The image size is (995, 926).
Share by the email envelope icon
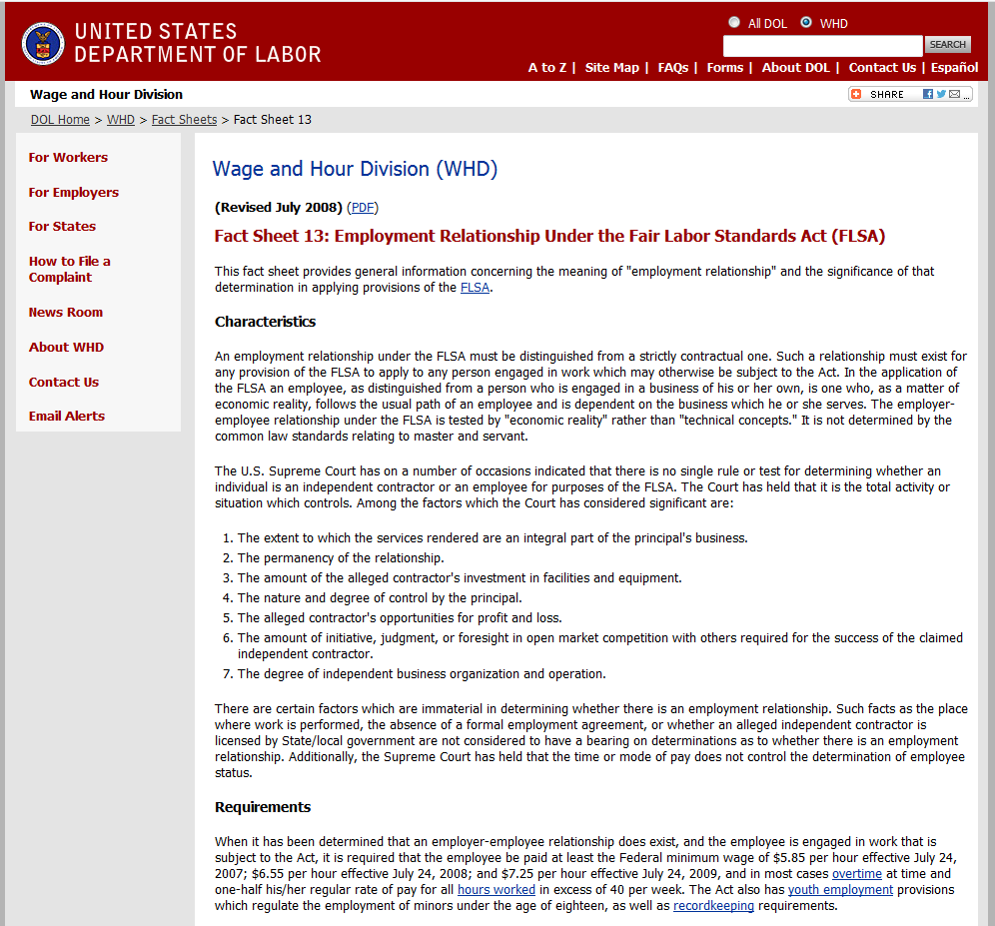[x=954, y=94]
